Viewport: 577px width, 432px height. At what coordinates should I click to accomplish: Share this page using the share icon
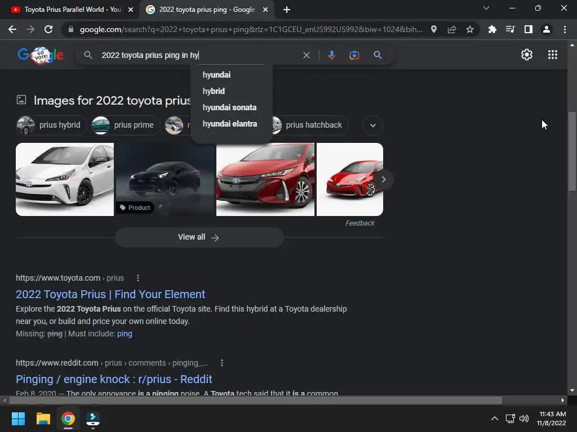click(x=452, y=29)
